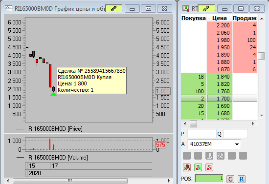This screenshot has width=269, height=184.
Task: Select the 2 200 ask price cell
Action: pos(220,25)
